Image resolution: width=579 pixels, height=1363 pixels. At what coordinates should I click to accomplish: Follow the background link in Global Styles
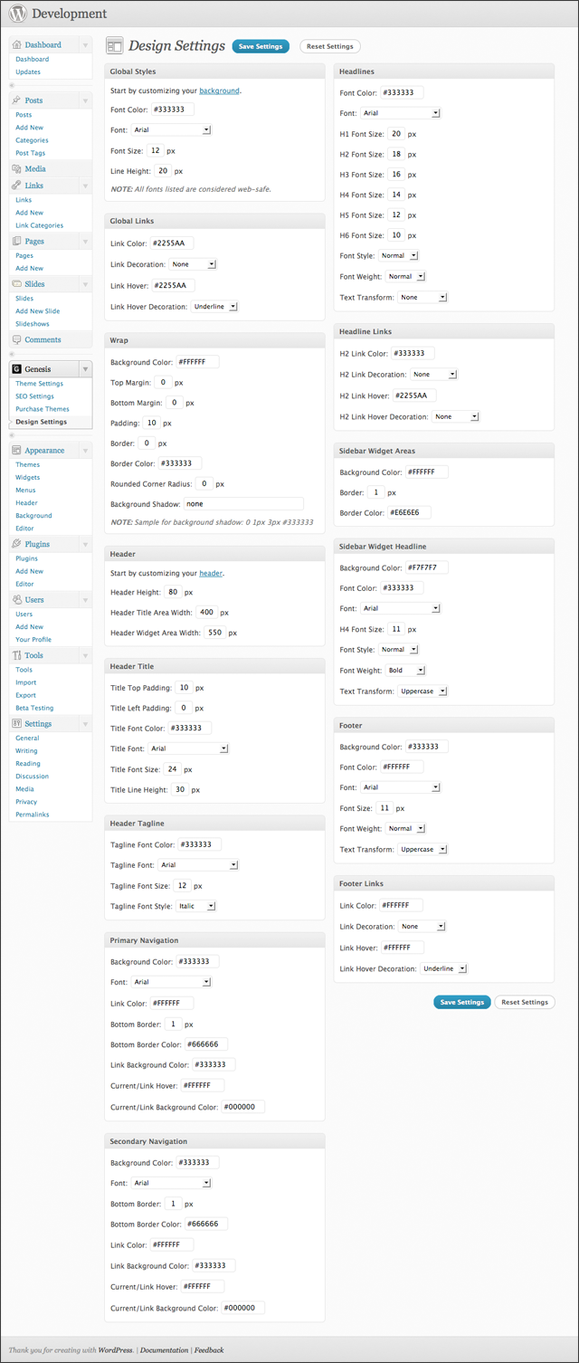(219, 91)
